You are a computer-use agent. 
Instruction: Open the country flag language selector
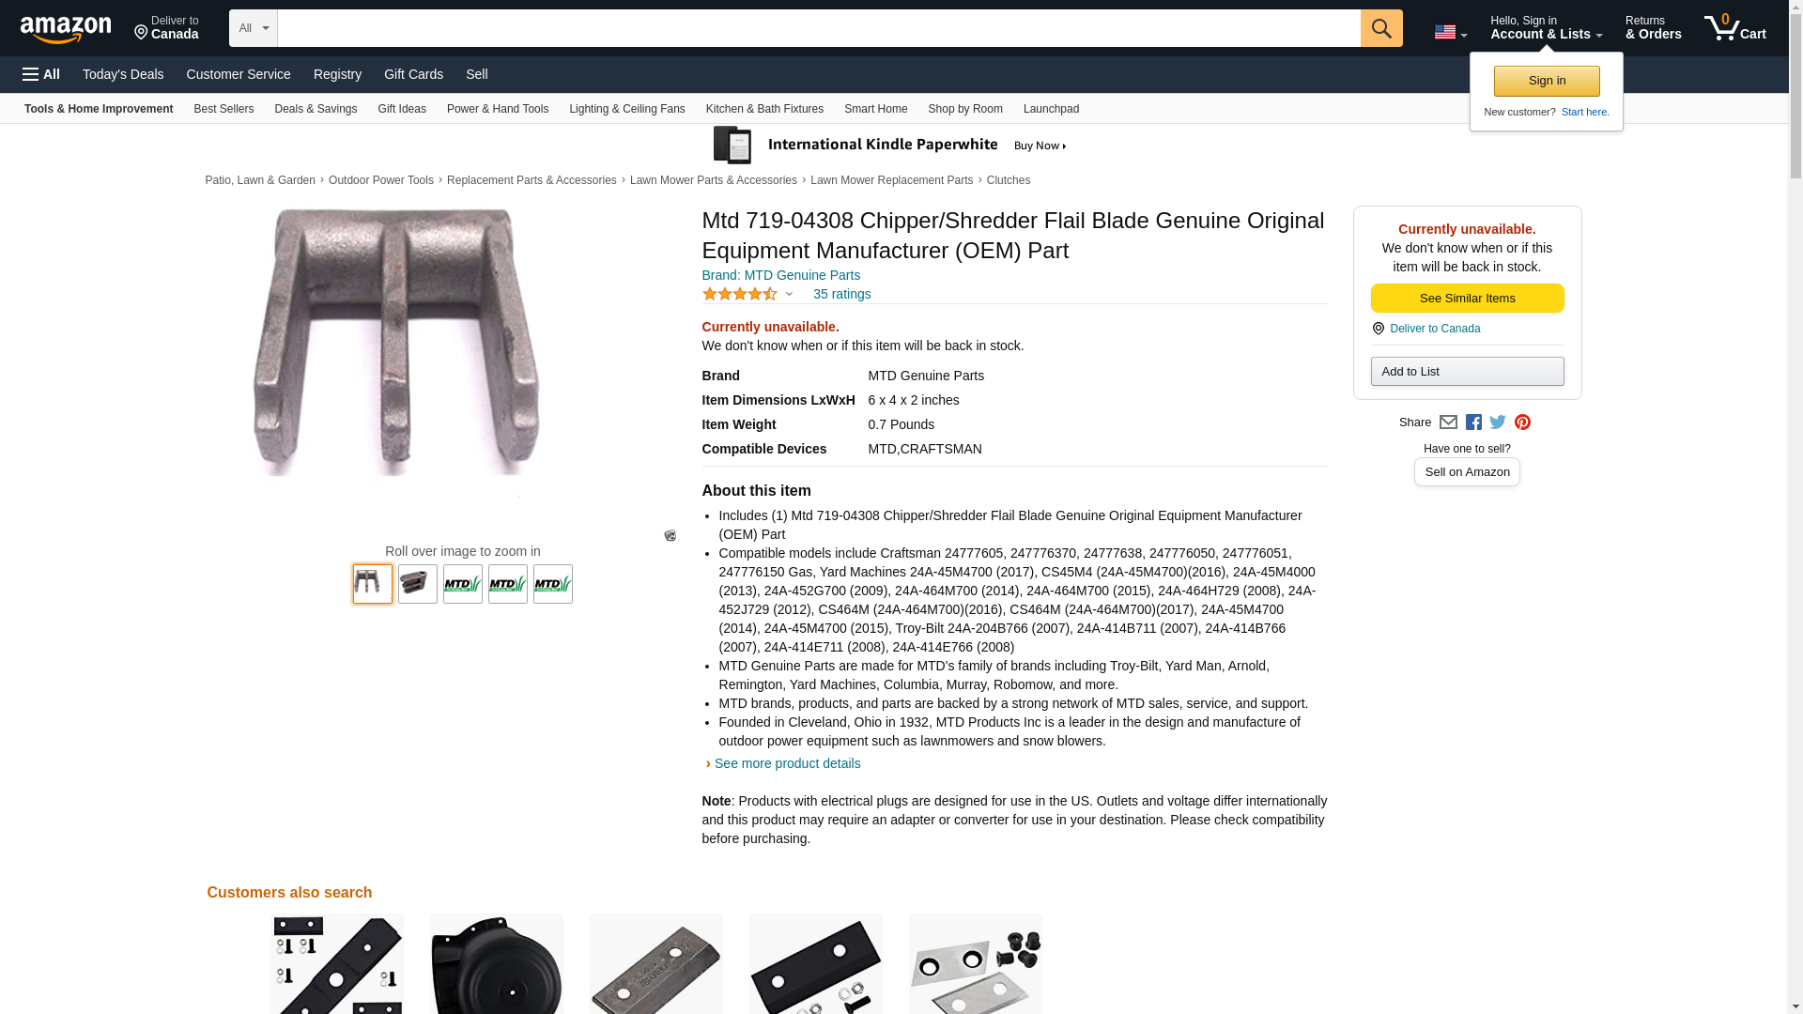click(1450, 32)
